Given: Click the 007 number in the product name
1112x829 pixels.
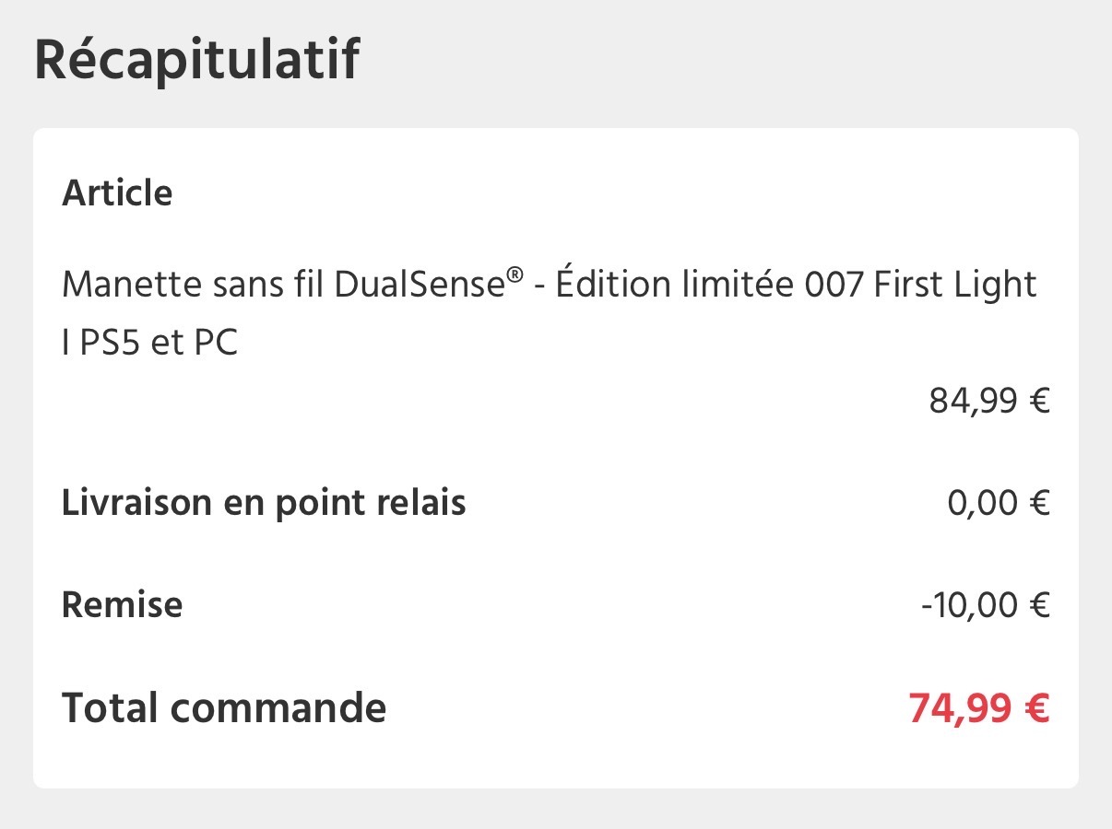Looking at the screenshot, I should [x=835, y=286].
